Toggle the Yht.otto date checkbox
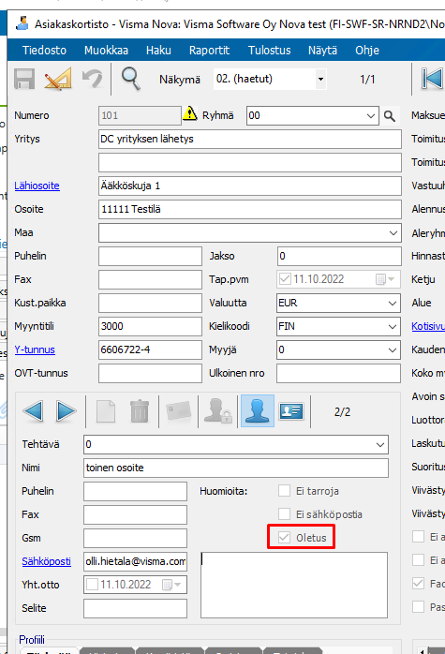The image size is (445, 654). (x=92, y=585)
